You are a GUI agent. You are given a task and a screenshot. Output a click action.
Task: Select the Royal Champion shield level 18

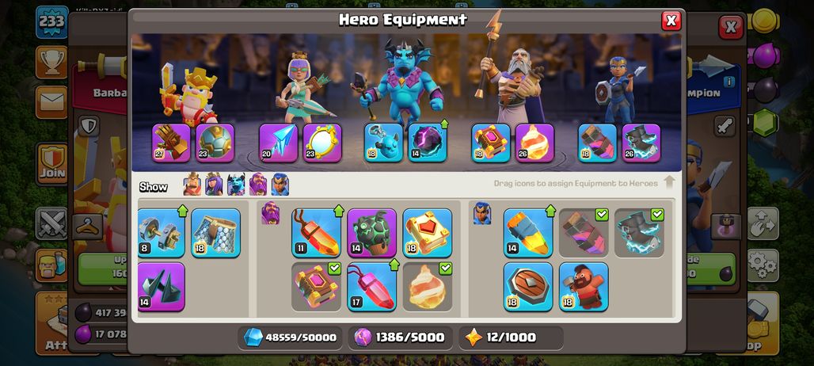coord(528,287)
